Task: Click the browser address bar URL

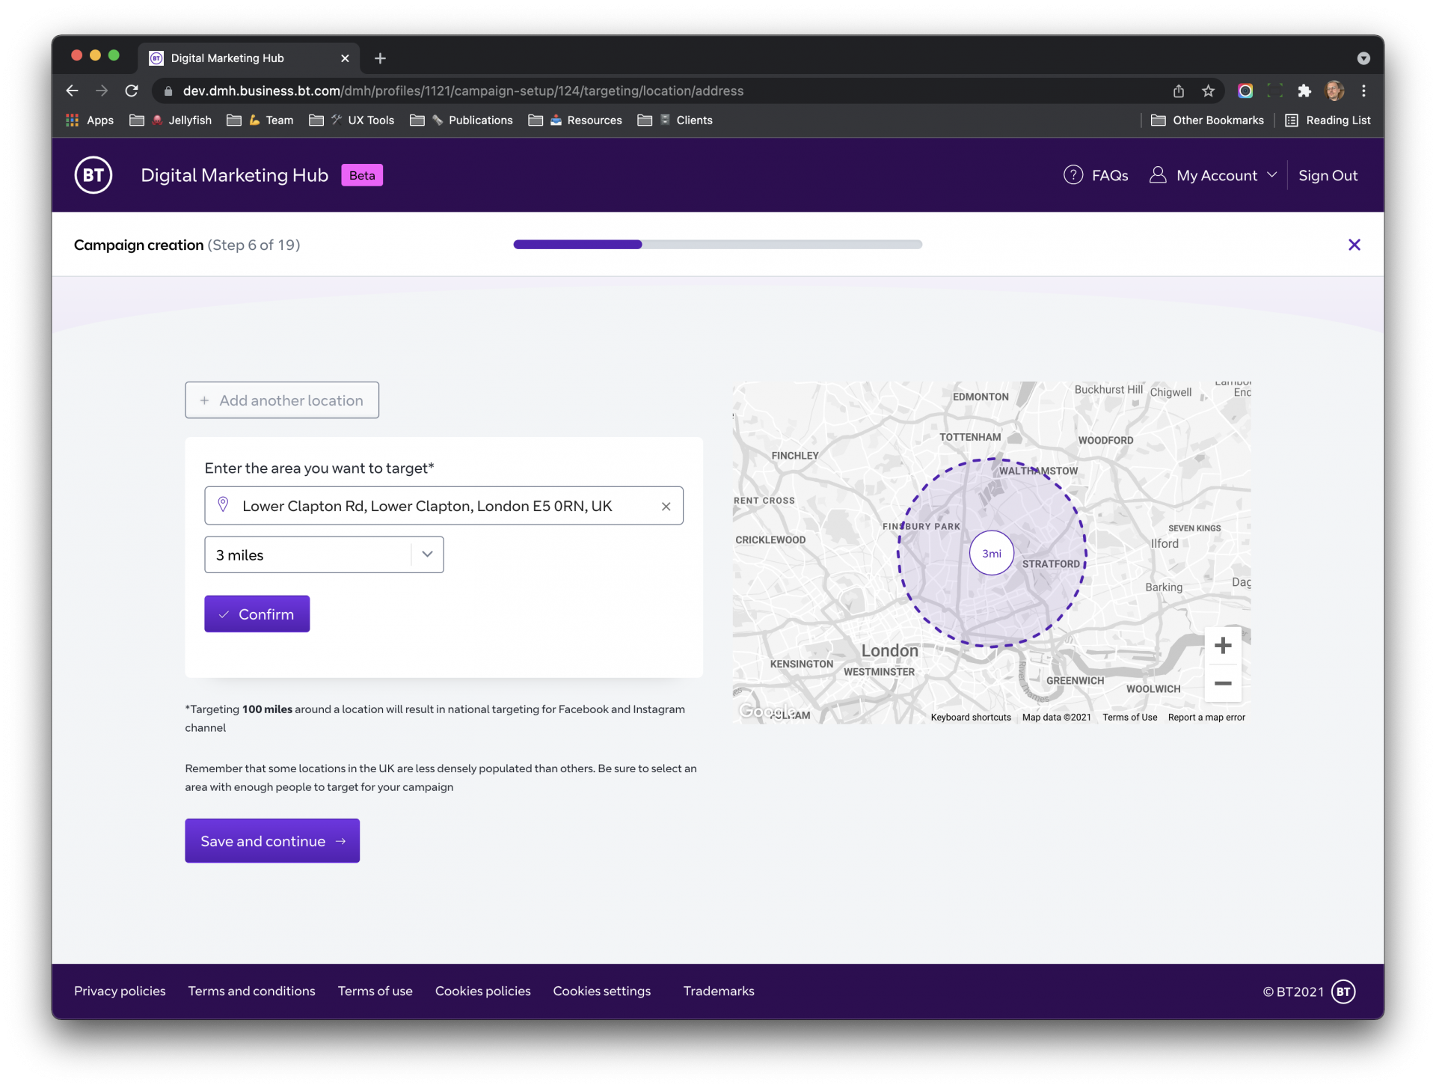Action: pos(463,91)
